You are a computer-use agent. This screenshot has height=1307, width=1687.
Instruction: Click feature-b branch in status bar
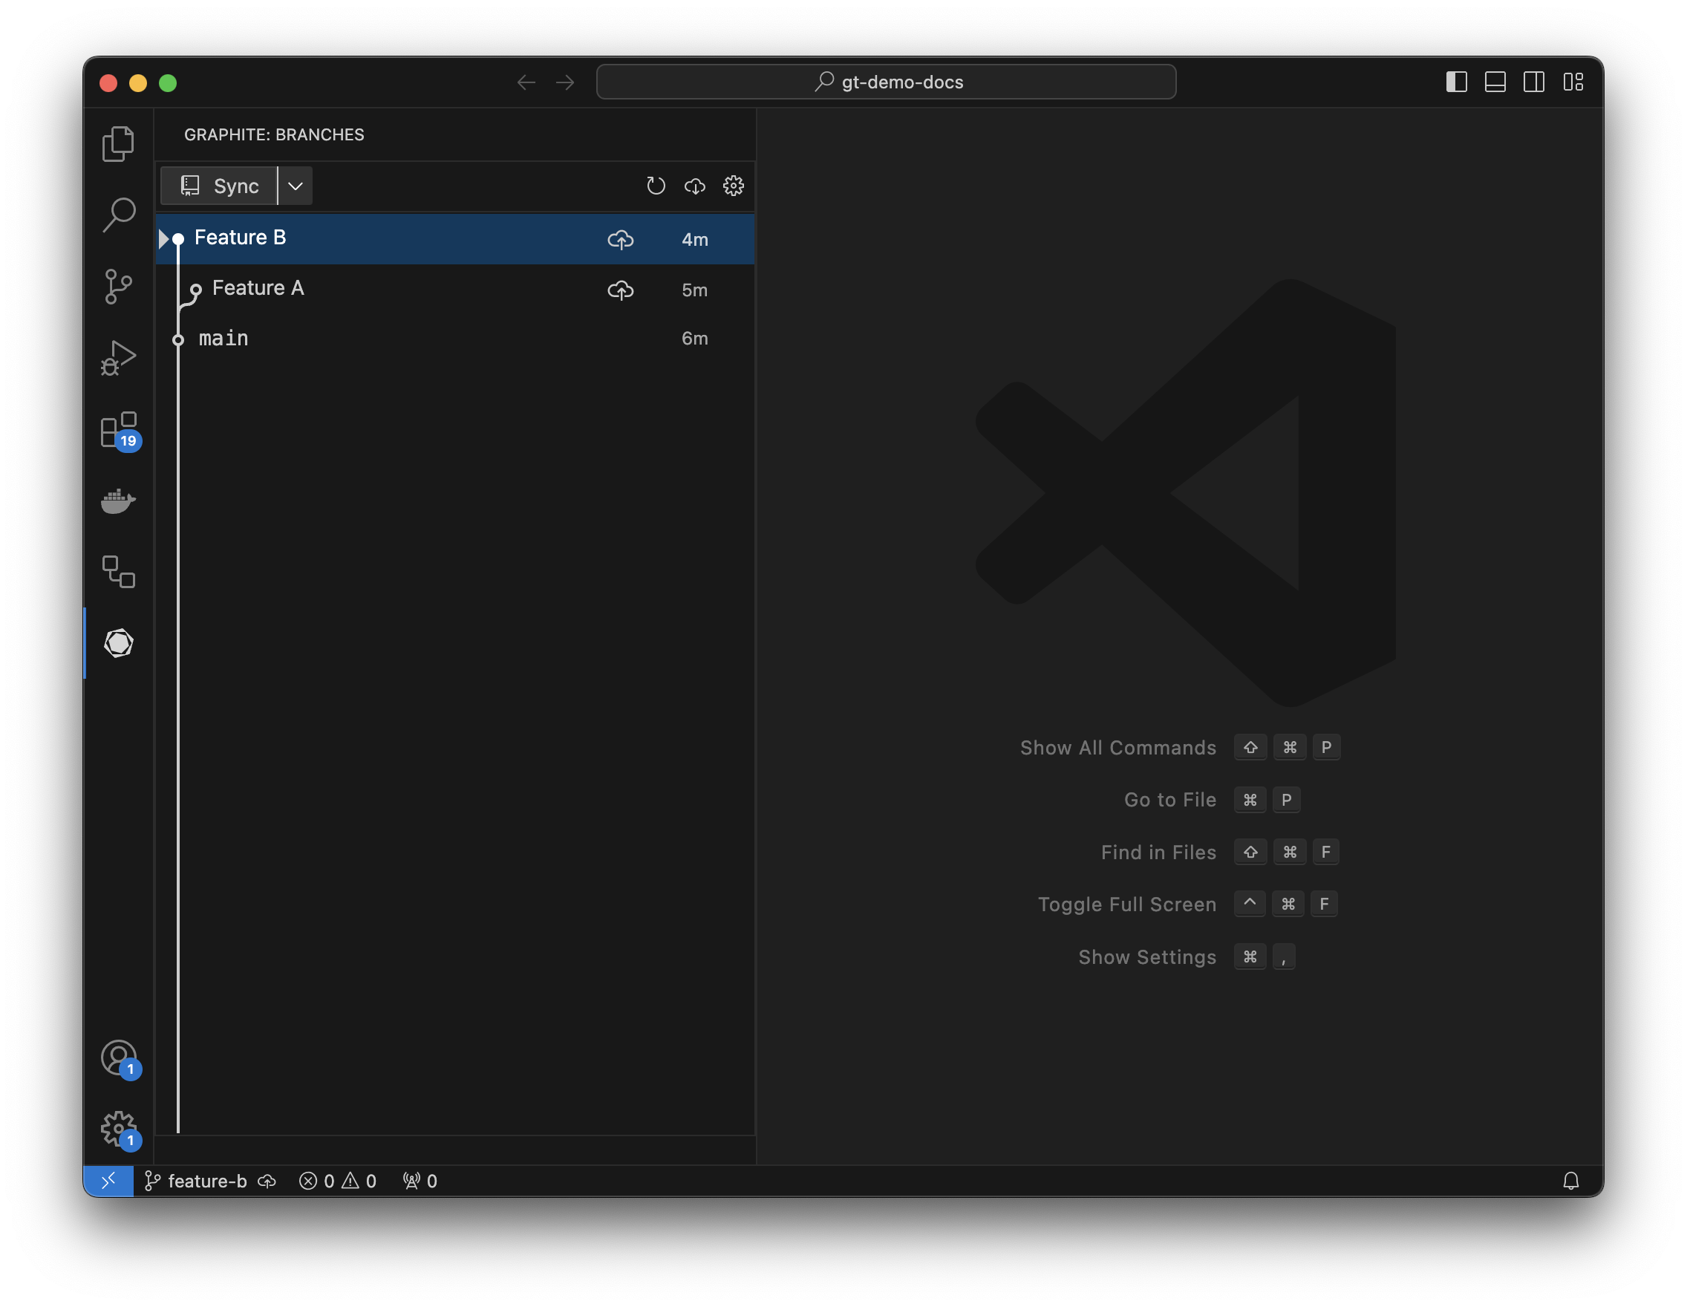pos(207,1180)
